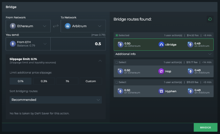
Task: Click the refresh bridge routes icon
Action: 210,19
